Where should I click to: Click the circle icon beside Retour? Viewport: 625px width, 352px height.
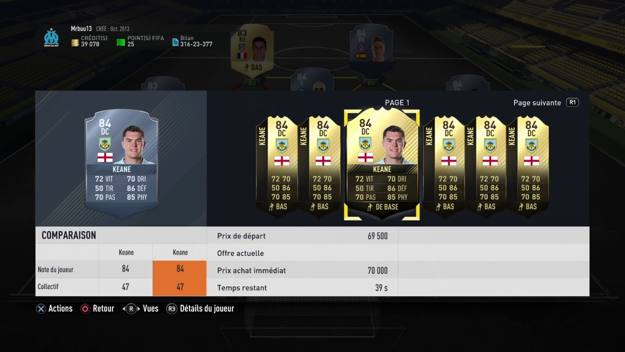tap(85, 309)
